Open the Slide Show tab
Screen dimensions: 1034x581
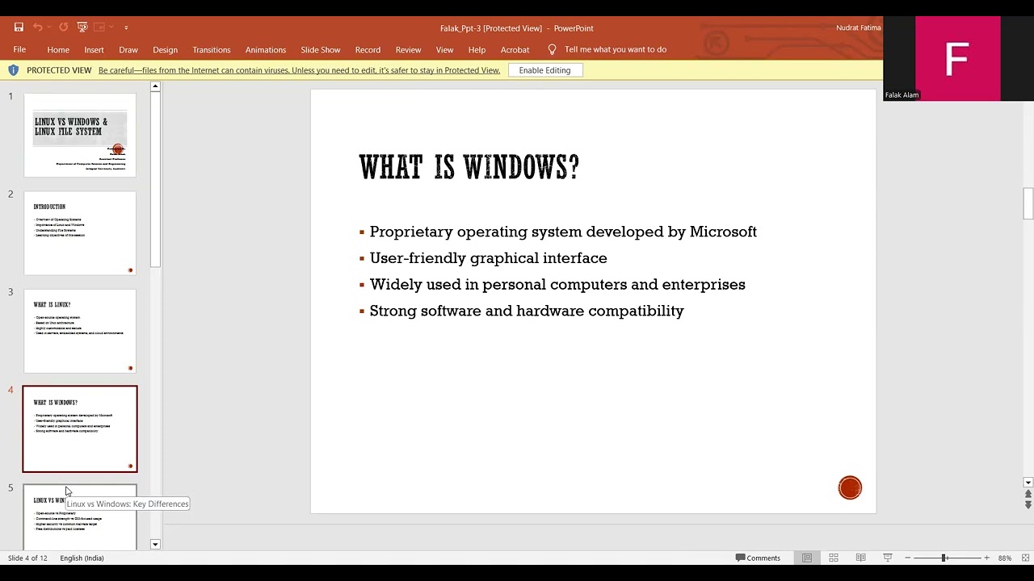coord(321,49)
